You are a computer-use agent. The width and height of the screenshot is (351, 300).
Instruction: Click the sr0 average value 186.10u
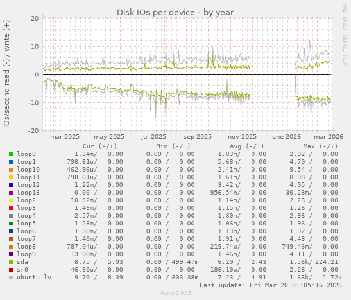tap(225, 270)
